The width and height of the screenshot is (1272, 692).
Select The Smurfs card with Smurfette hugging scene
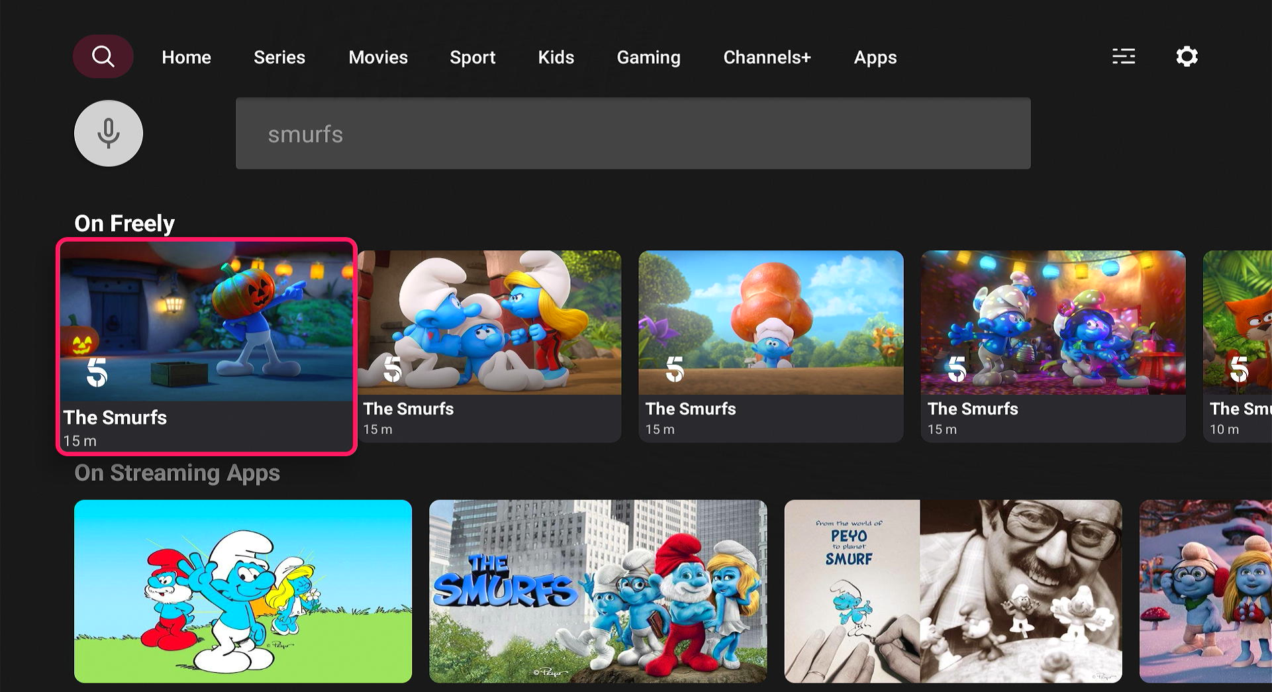coord(489,346)
